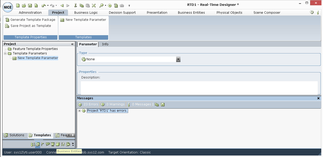Click the presentation board icon in the navigation strip

click(x=48, y=144)
